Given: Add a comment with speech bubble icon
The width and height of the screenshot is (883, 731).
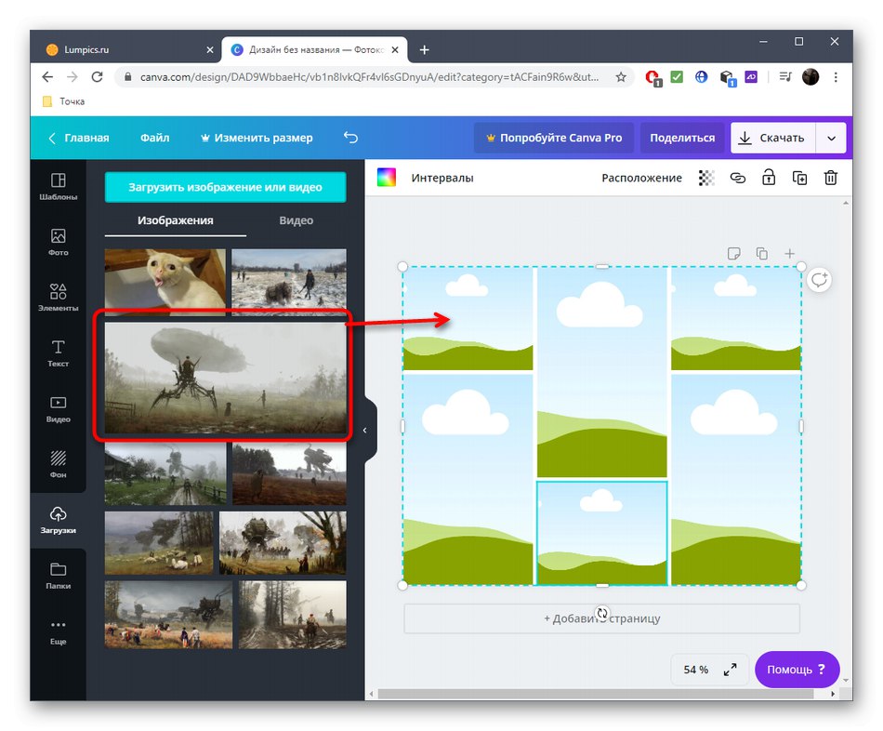Looking at the screenshot, I should pyautogui.click(x=819, y=280).
